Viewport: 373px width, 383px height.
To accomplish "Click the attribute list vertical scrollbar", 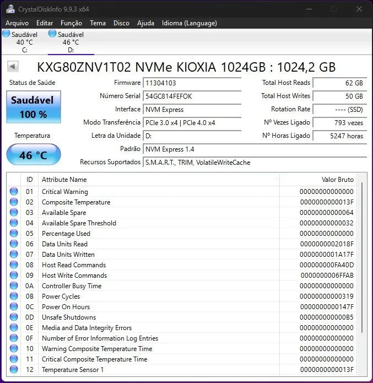I will [362, 258].
